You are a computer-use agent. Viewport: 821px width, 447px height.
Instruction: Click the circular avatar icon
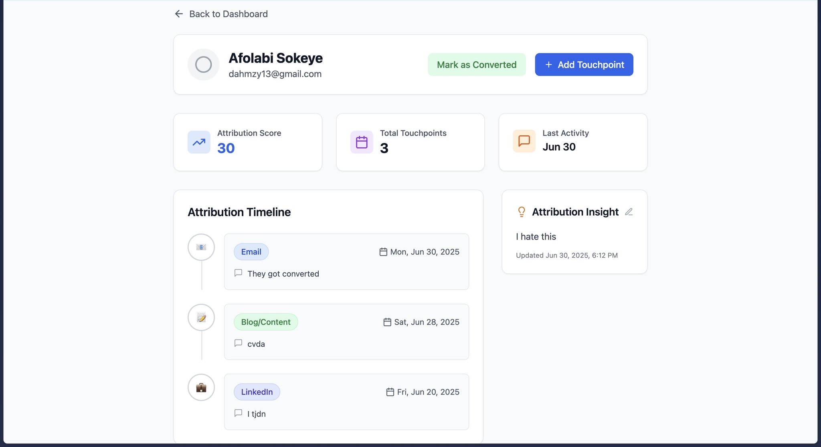203,65
